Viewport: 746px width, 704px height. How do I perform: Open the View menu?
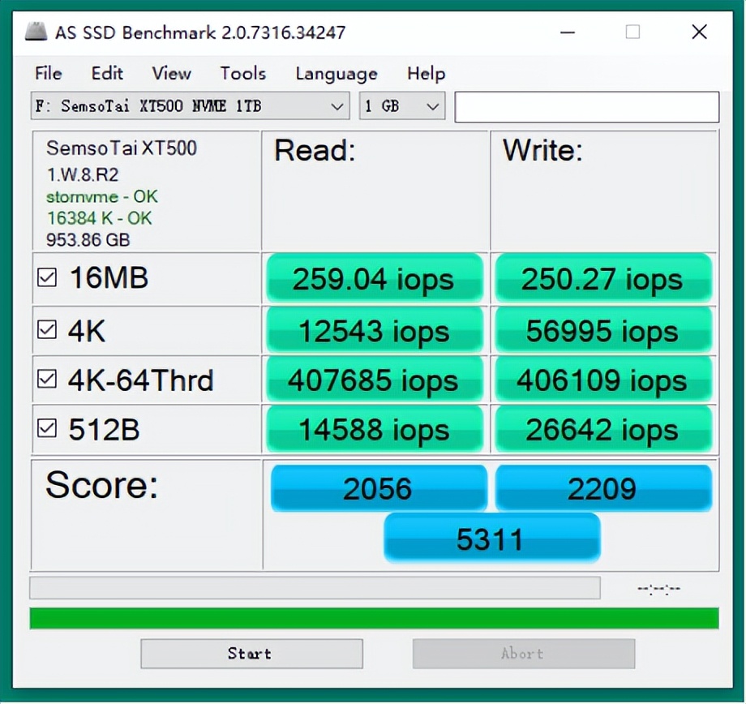(170, 74)
